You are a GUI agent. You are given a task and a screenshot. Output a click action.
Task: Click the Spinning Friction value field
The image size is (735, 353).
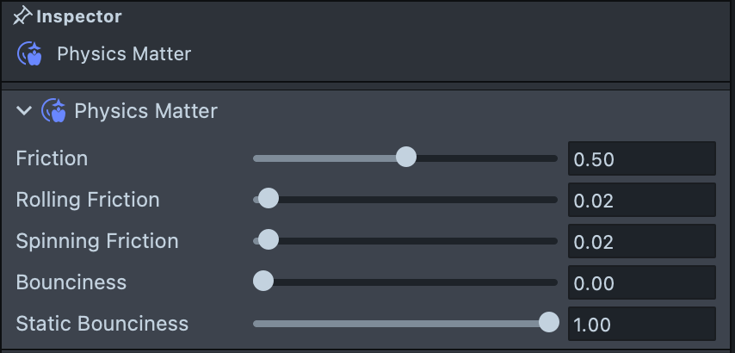tap(641, 241)
